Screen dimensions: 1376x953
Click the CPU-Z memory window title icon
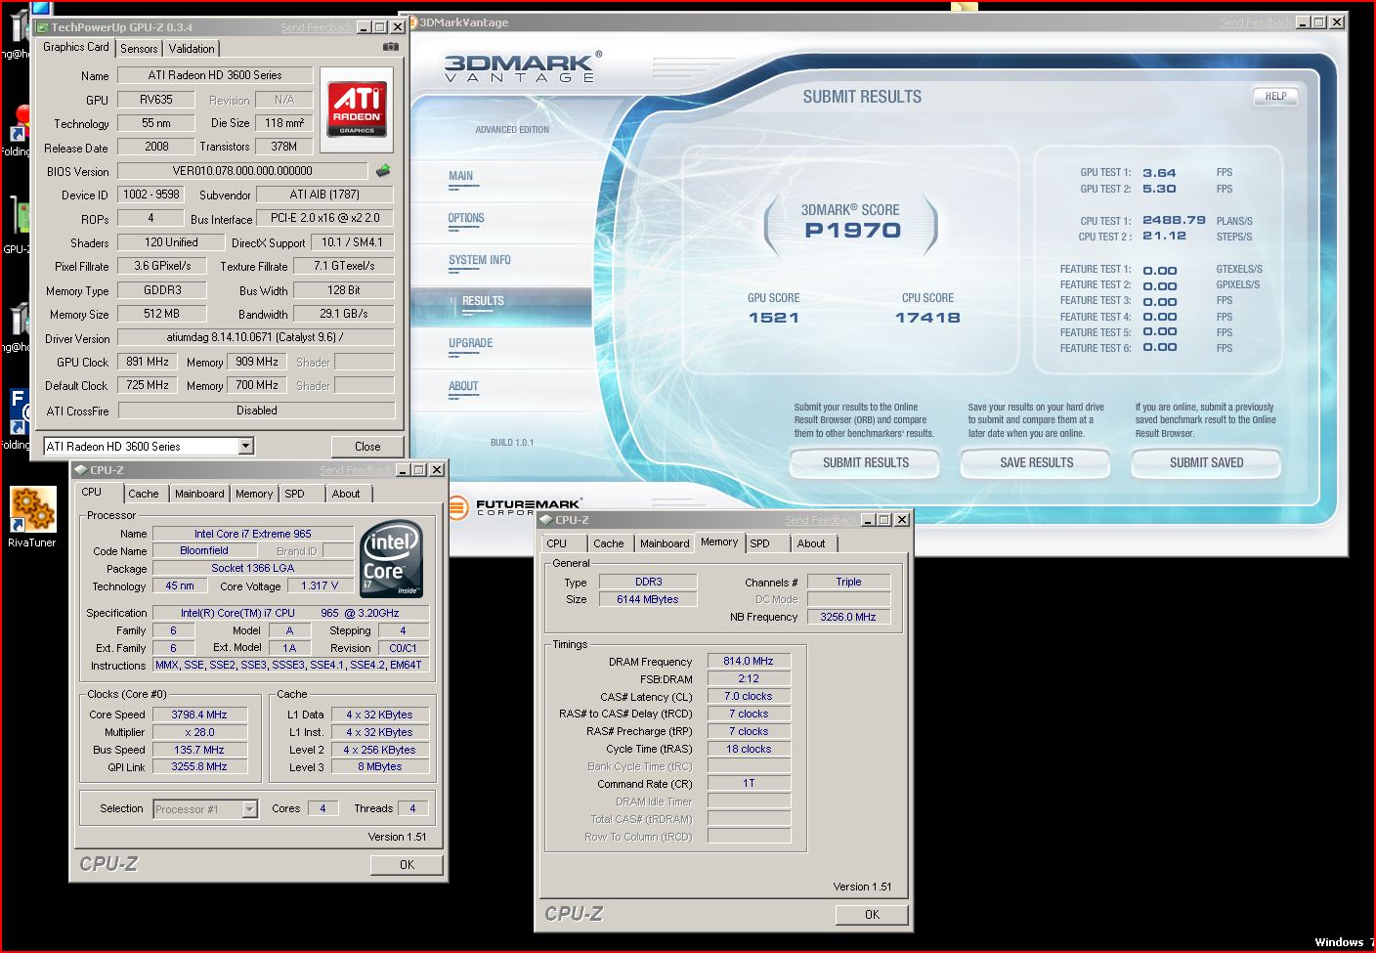(x=546, y=520)
